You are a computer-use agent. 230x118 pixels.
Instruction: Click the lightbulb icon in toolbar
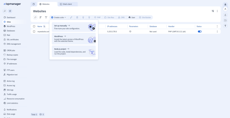pos(83,18)
